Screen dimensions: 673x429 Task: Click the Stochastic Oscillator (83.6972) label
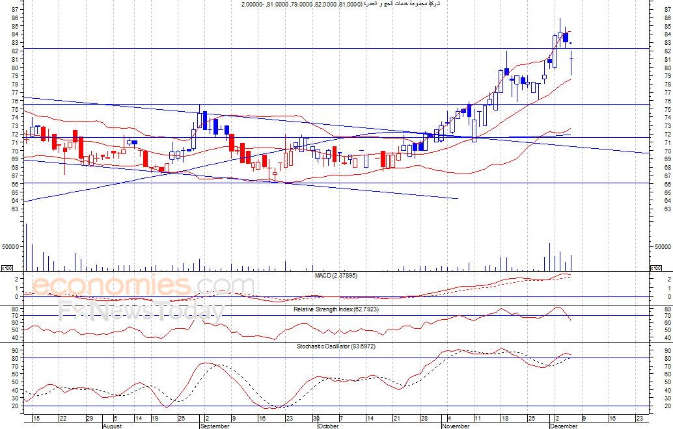pyautogui.click(x=336, y=346)
